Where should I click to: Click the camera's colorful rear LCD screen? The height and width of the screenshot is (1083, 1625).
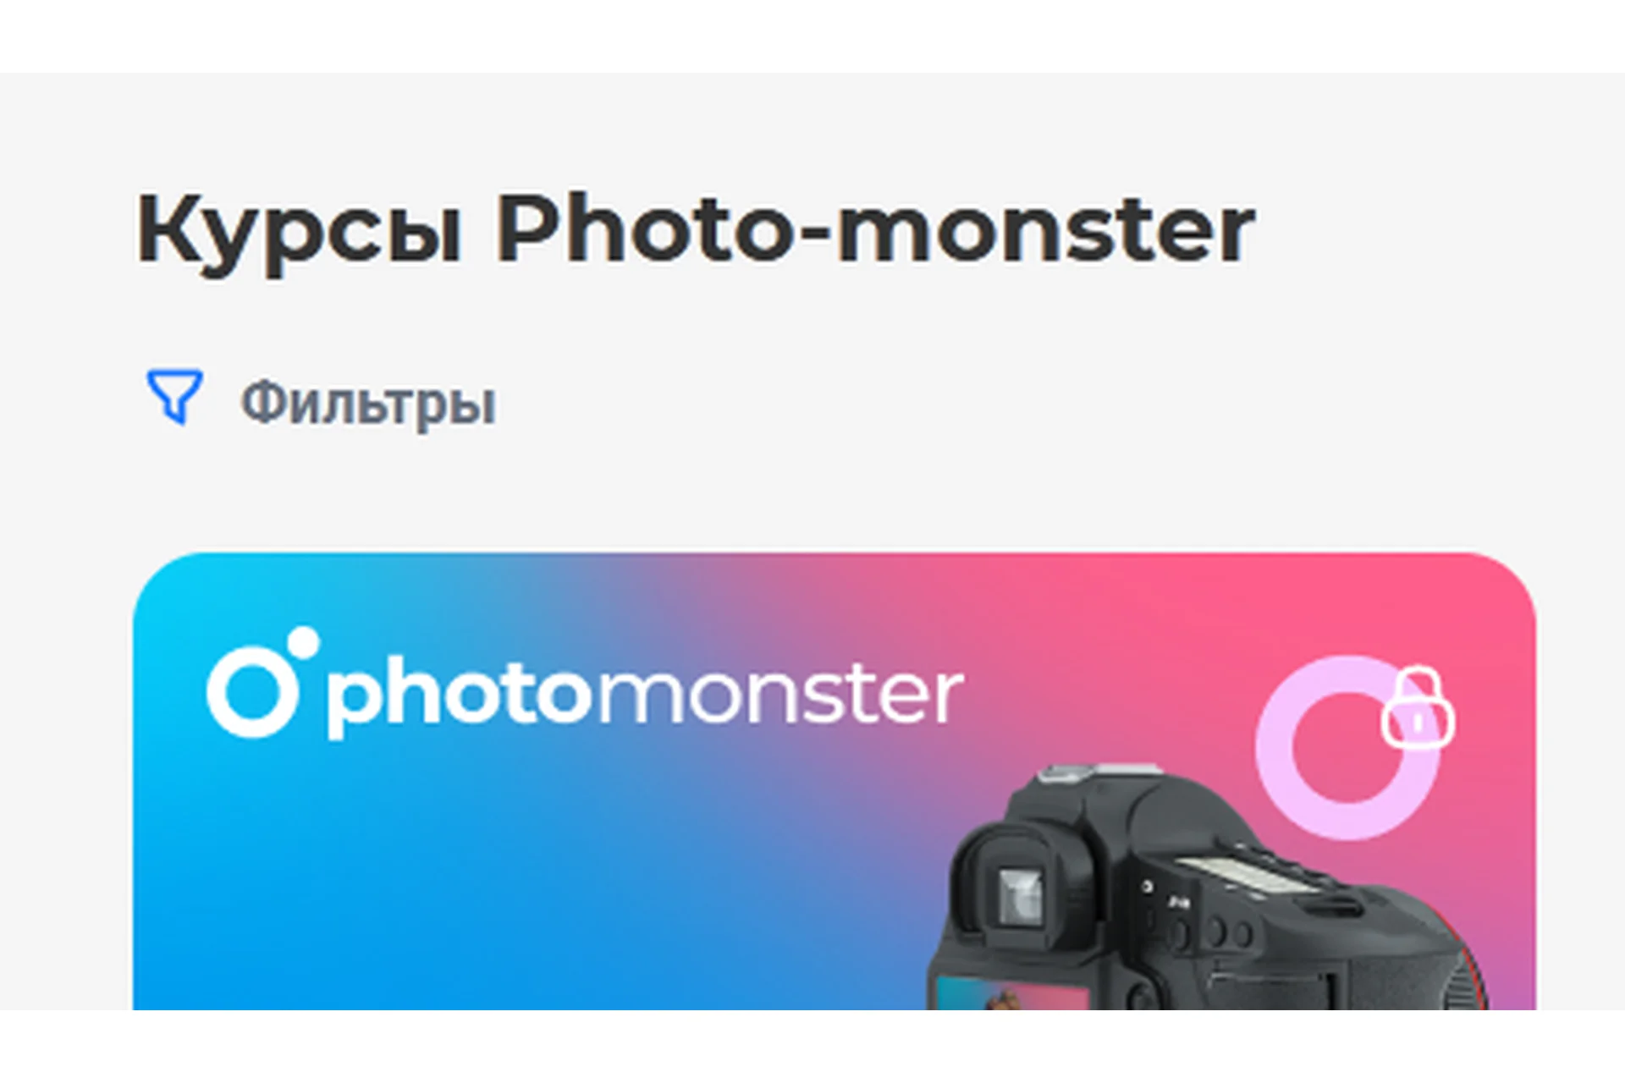[x=1011, y=993]
